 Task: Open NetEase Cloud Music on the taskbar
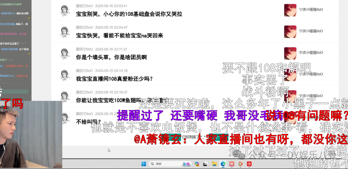tap(249, 164)
